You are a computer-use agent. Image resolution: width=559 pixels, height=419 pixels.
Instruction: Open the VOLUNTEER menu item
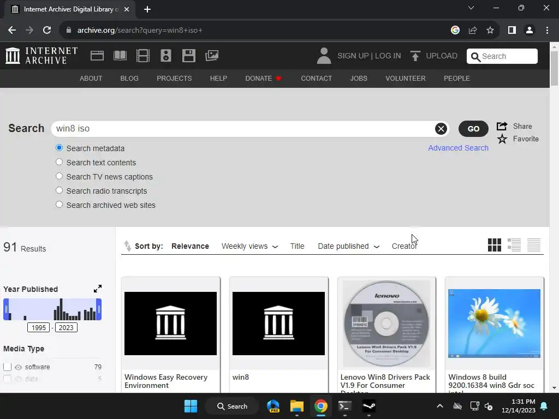pyautogui.click(x=406, y=79)
